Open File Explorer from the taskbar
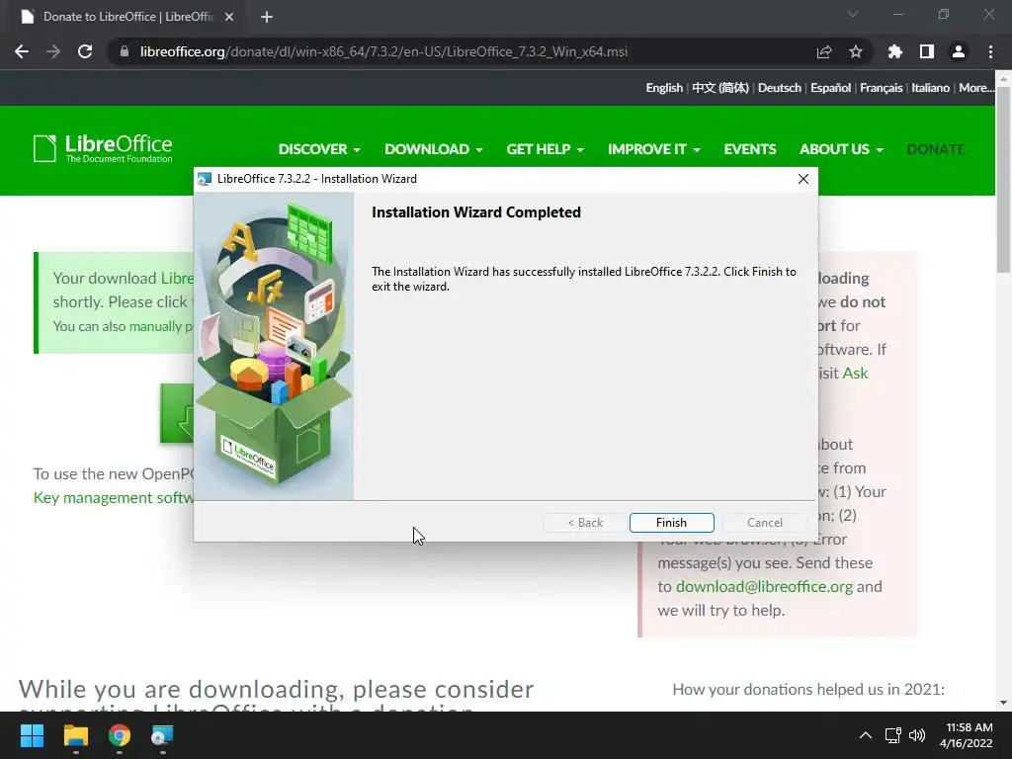This screenshot has width=1012, height=759. [x=75, y=735]
